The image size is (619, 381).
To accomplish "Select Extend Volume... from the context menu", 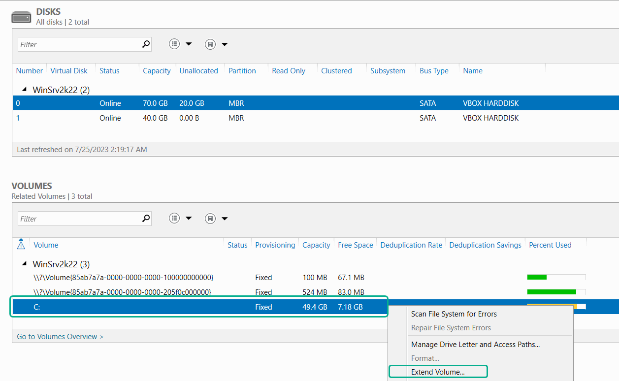I will [438, 372].
